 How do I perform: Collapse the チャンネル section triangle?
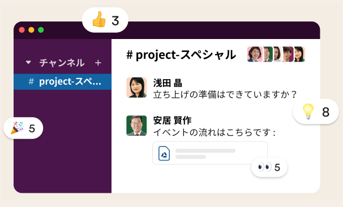(28, 63)
